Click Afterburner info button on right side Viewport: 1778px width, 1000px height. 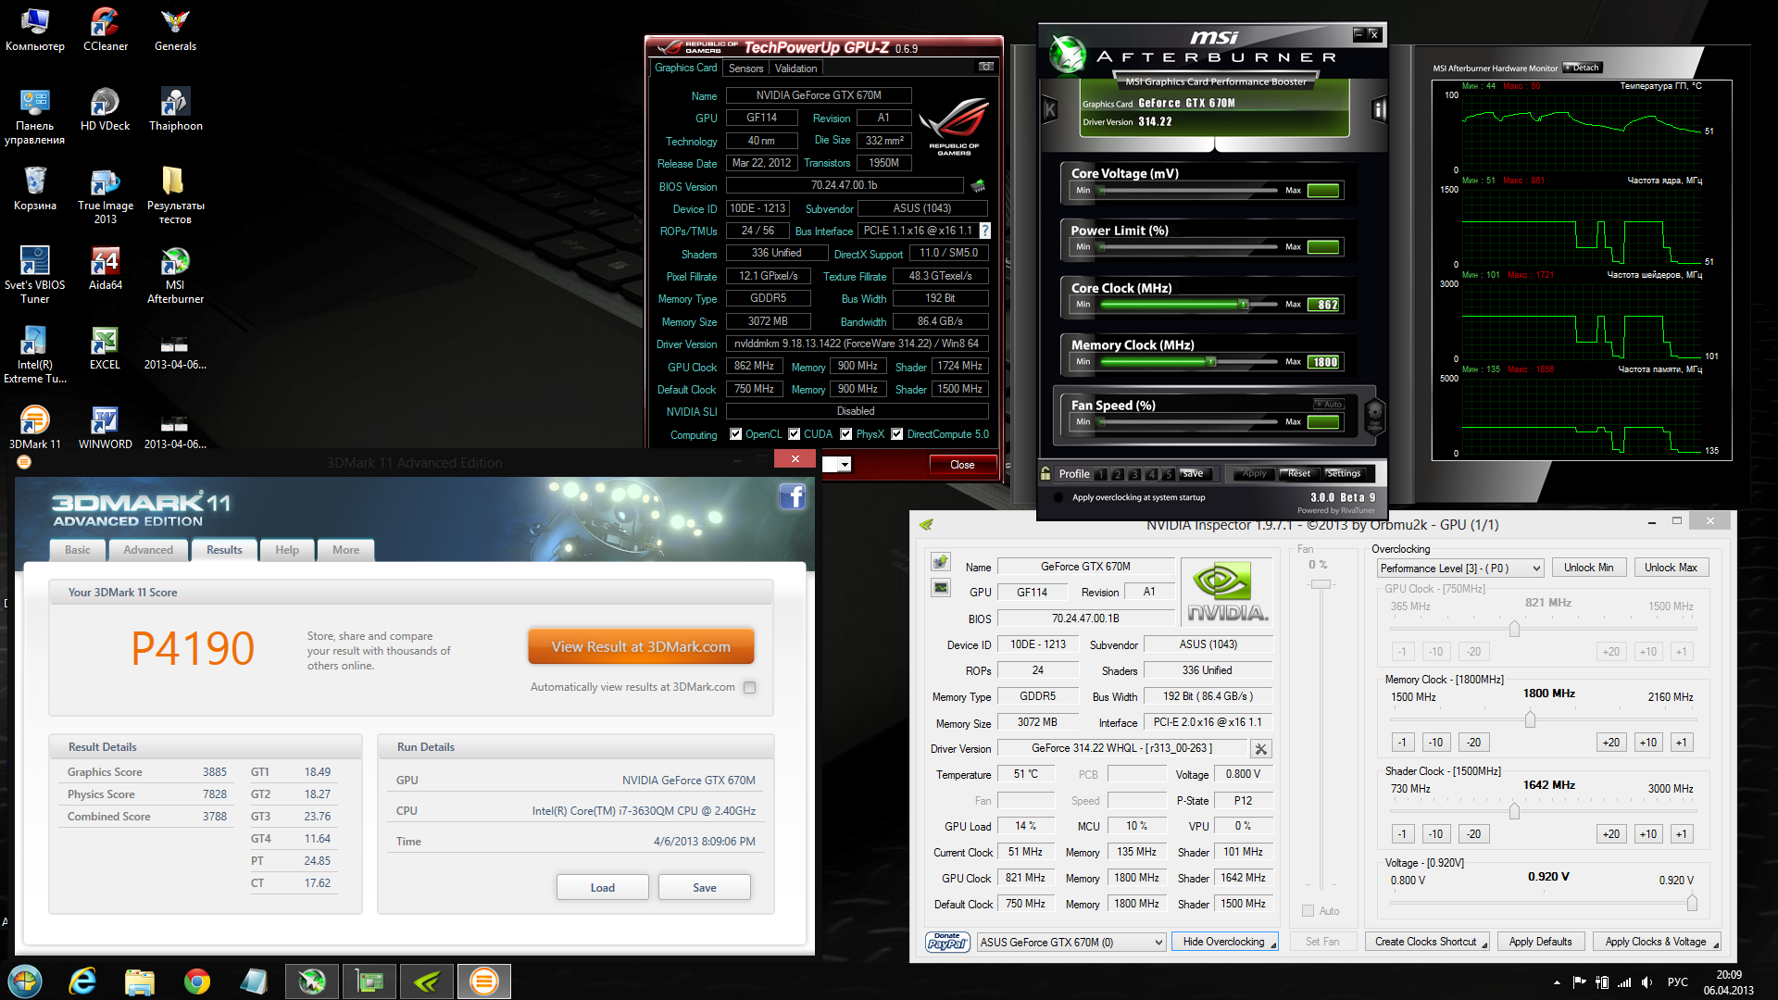(x=1379, y=110)
